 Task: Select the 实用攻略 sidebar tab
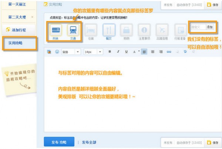click(x=20, y=43)
